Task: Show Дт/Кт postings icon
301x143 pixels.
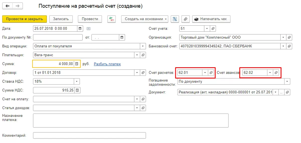Action: point(112,19)
